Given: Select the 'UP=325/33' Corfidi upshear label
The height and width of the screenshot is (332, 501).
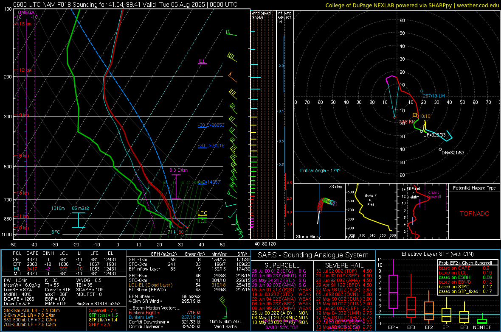Looking at the screenshot, I should click(x=434, y=135).
